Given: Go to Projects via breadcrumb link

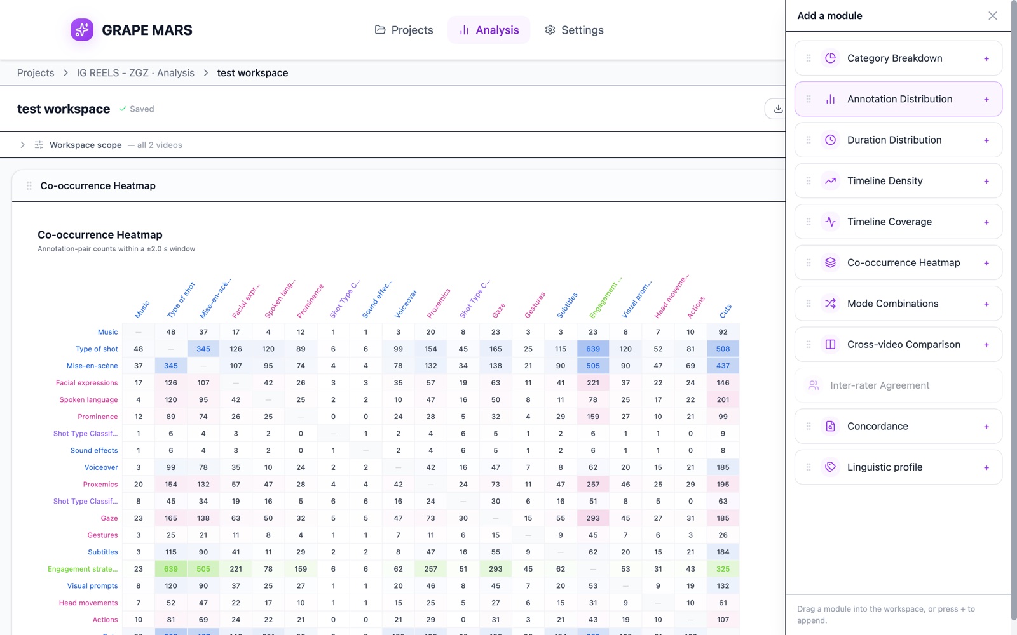Looking at the screenshot, I should [x=36, y=73].
